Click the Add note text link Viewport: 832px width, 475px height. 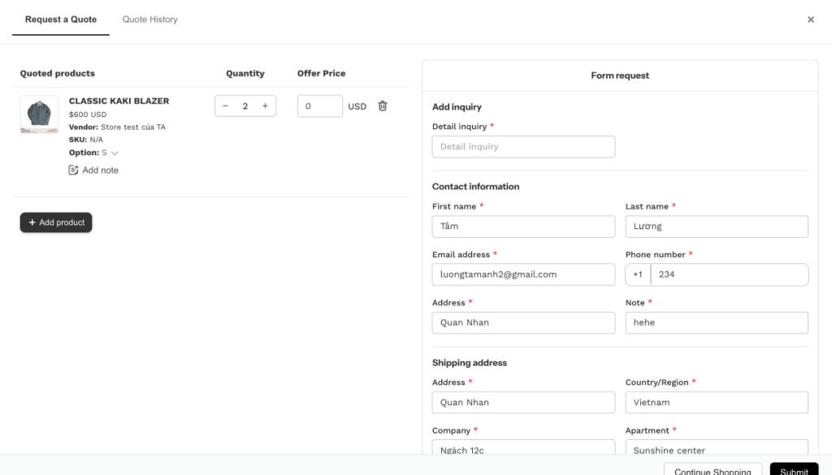[x=100, y=171]
